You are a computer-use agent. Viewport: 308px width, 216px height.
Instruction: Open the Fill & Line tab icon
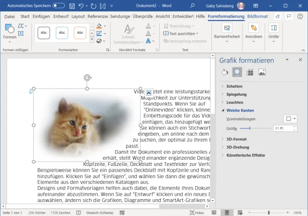[x=224, y=72]
